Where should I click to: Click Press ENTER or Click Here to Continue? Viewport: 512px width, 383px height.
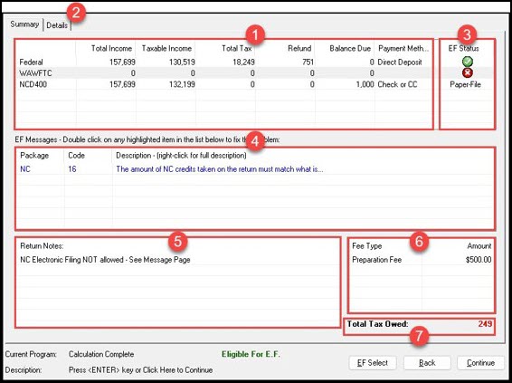coord(140,370)
